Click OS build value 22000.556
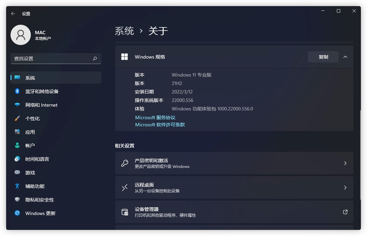This screenshot has width=367, height=236. pos(183,100)
